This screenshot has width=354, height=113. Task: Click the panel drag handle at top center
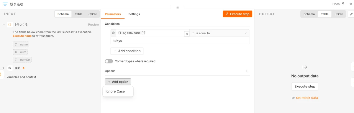[x=177, y=8]
